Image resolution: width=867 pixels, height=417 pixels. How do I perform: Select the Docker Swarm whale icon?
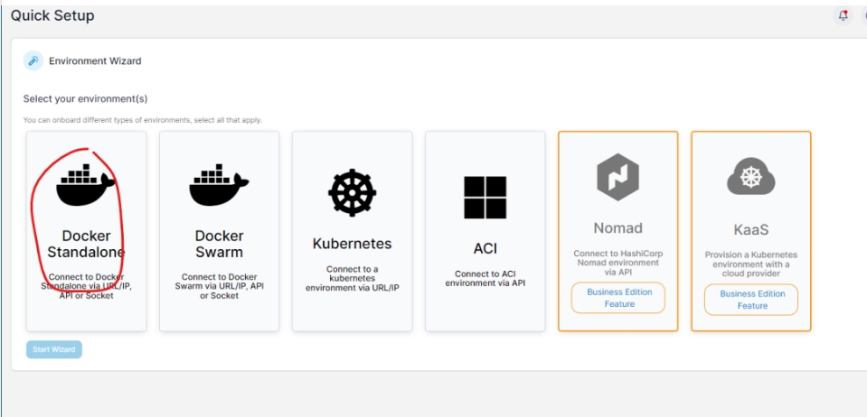click(x=219, y=185)
